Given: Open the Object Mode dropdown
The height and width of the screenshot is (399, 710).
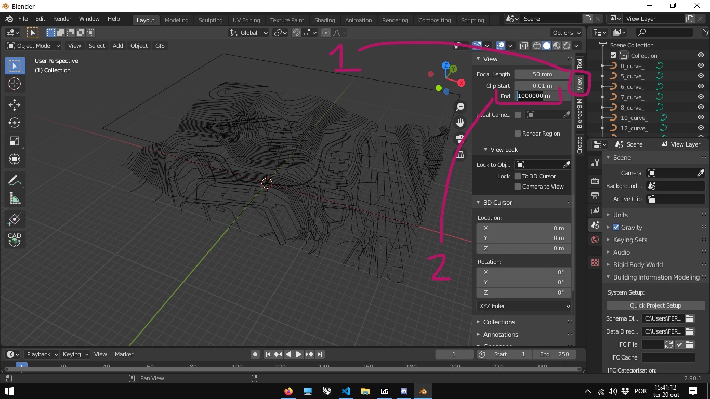Looking at the screenshot, I should pos(34,46).
